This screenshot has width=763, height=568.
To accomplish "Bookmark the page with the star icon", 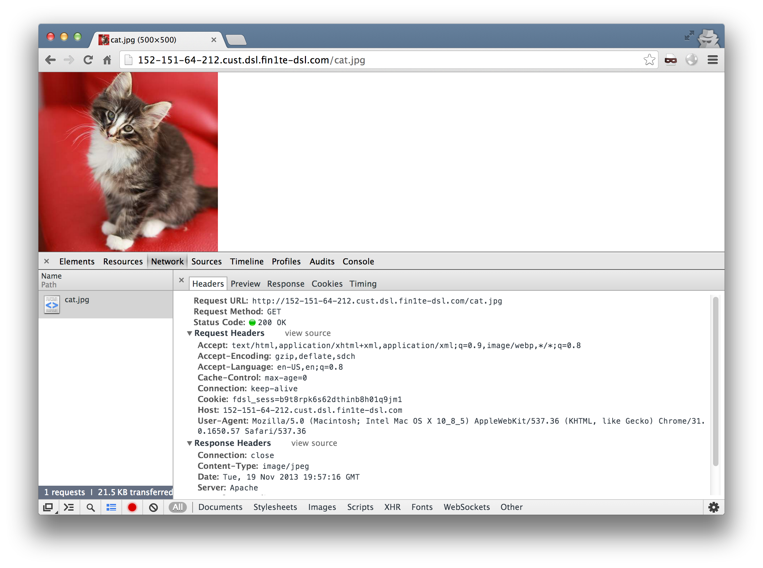I will point(649,59).
